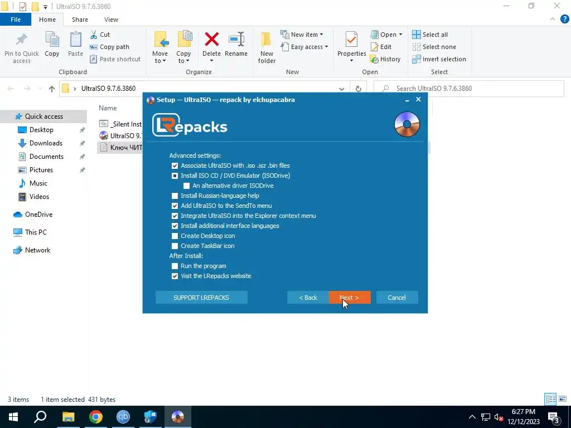
Task: Click the Explorer help question mark icon
Action: click(564, 19)
